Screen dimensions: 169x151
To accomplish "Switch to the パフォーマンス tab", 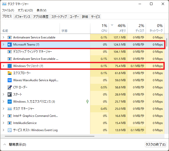I will (x=23, y=17).
